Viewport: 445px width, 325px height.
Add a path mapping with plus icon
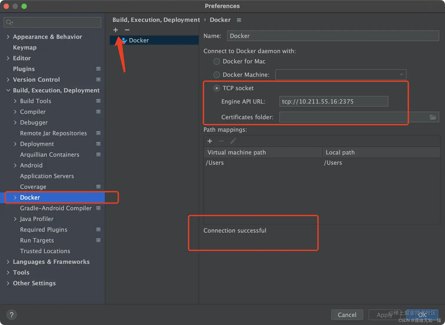point(210,141)
